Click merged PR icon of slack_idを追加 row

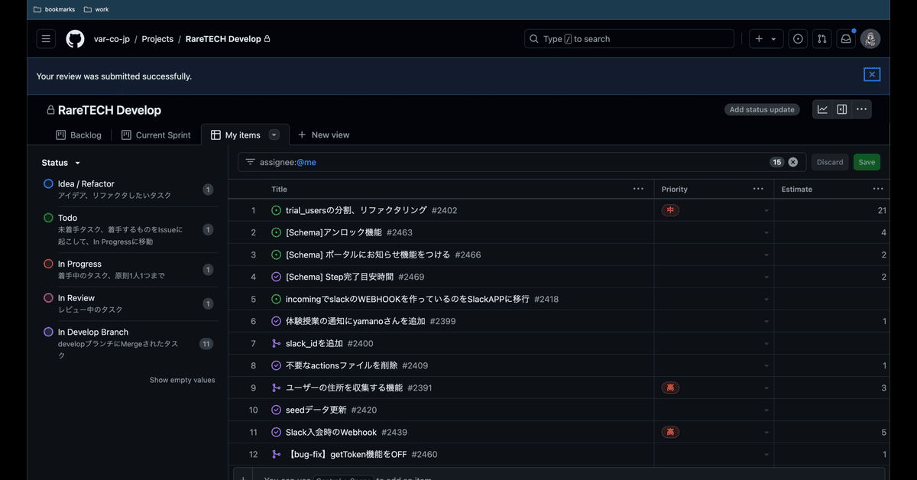pos(276,343)
